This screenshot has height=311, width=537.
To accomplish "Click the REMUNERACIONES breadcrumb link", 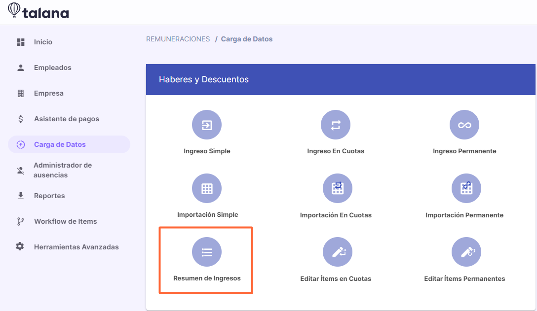I will tap(178, 39).
